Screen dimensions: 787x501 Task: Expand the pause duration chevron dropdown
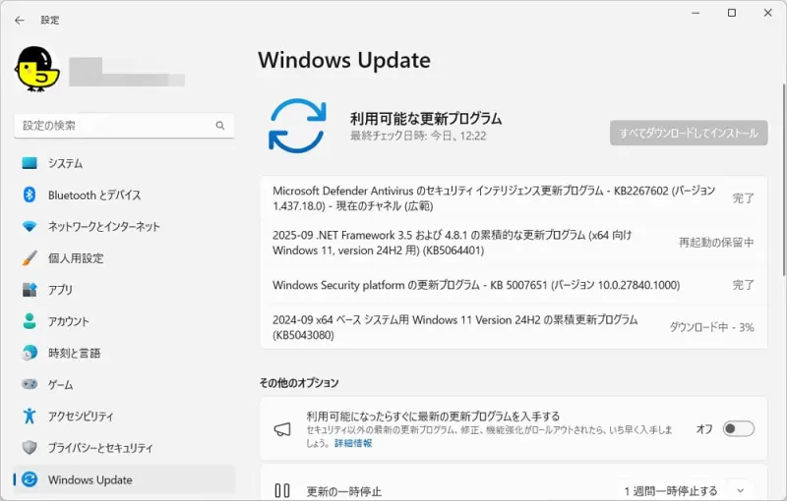click(x=741, y=491)
